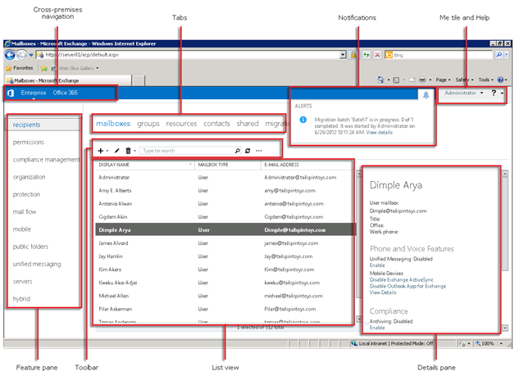515x385 pixels.
Task: Switch to the mailboxes tab
Action: tap(113, 124)
